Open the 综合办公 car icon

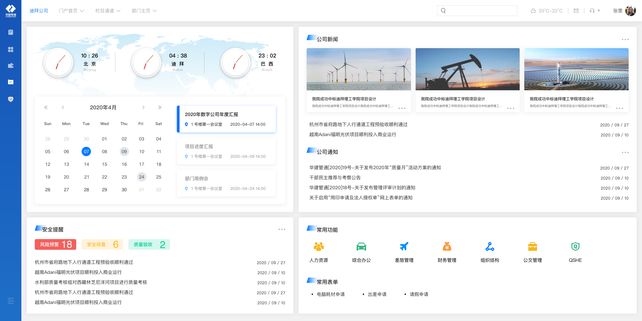361,247
